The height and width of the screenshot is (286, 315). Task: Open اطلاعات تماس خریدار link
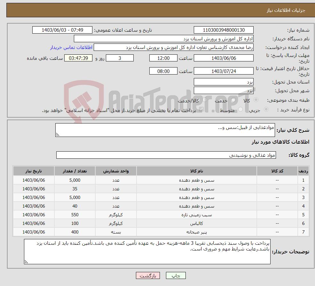point(71,47)
